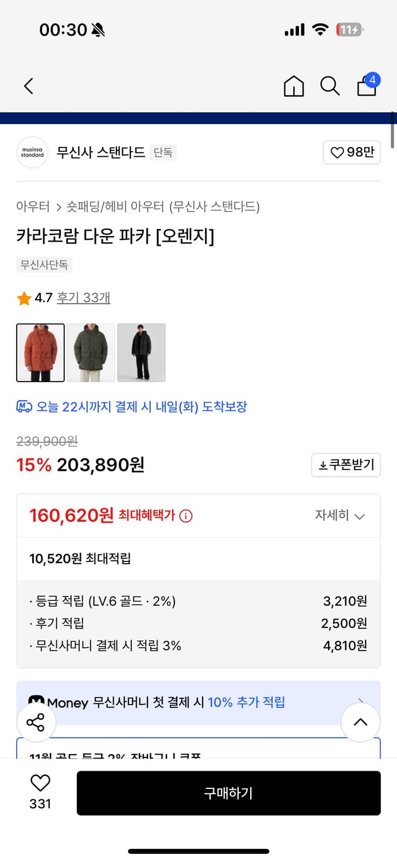Favorite the brand with the 98만 heart
This screenshot has height=862, width=397.
point(352,152)
